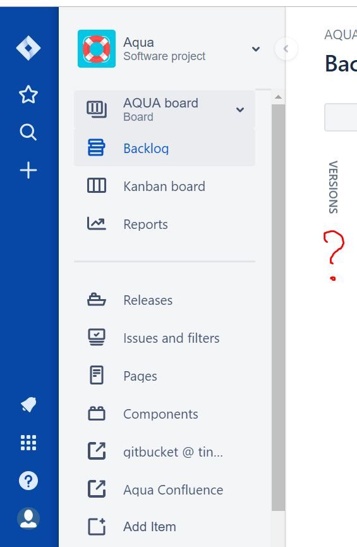The height and width of the screenshot is (547, 357).
Task: Open Issues and filters
Action: point(164,338)
